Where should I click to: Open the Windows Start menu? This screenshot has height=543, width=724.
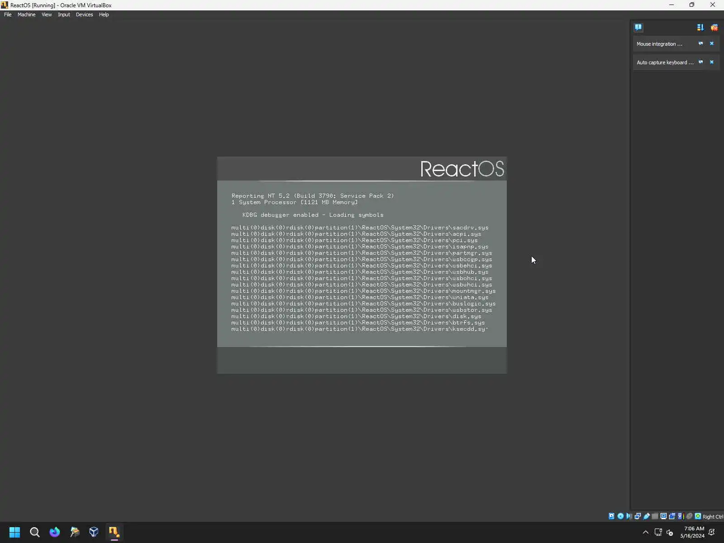(14, 532)
